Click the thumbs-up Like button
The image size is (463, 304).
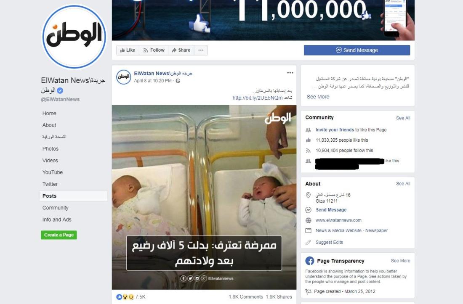128,50
